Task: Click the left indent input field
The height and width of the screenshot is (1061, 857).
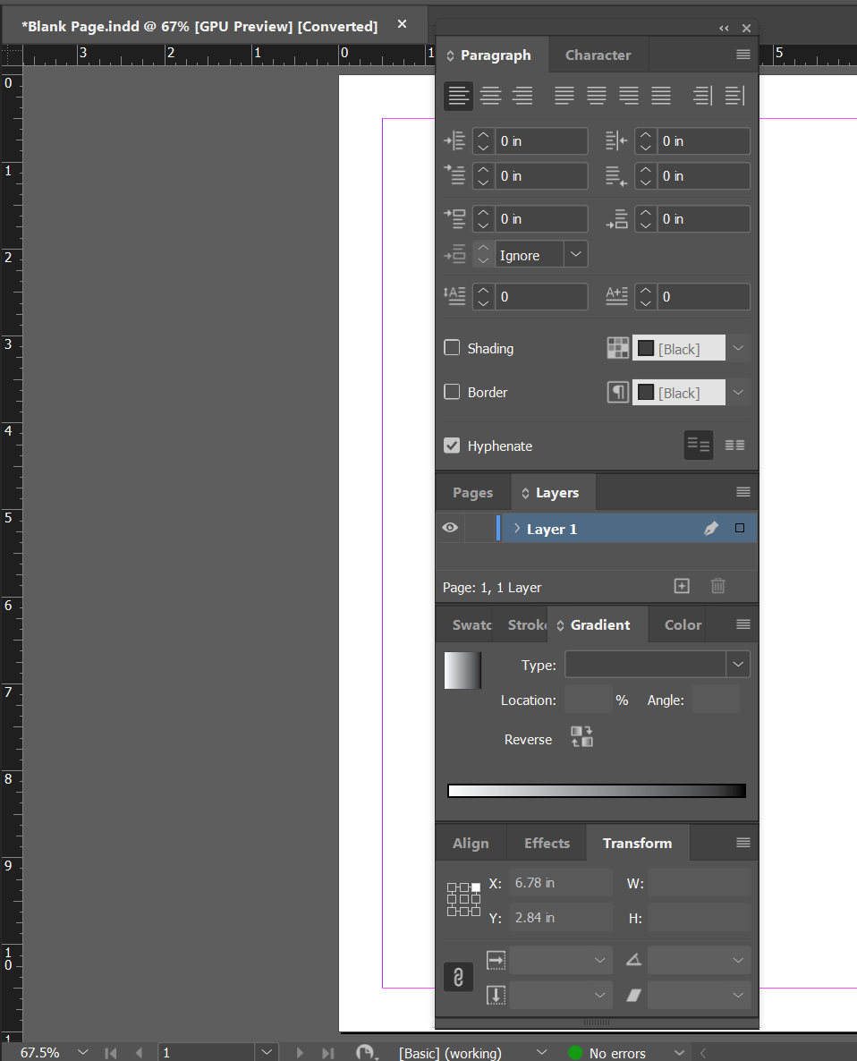Action: 540,140
